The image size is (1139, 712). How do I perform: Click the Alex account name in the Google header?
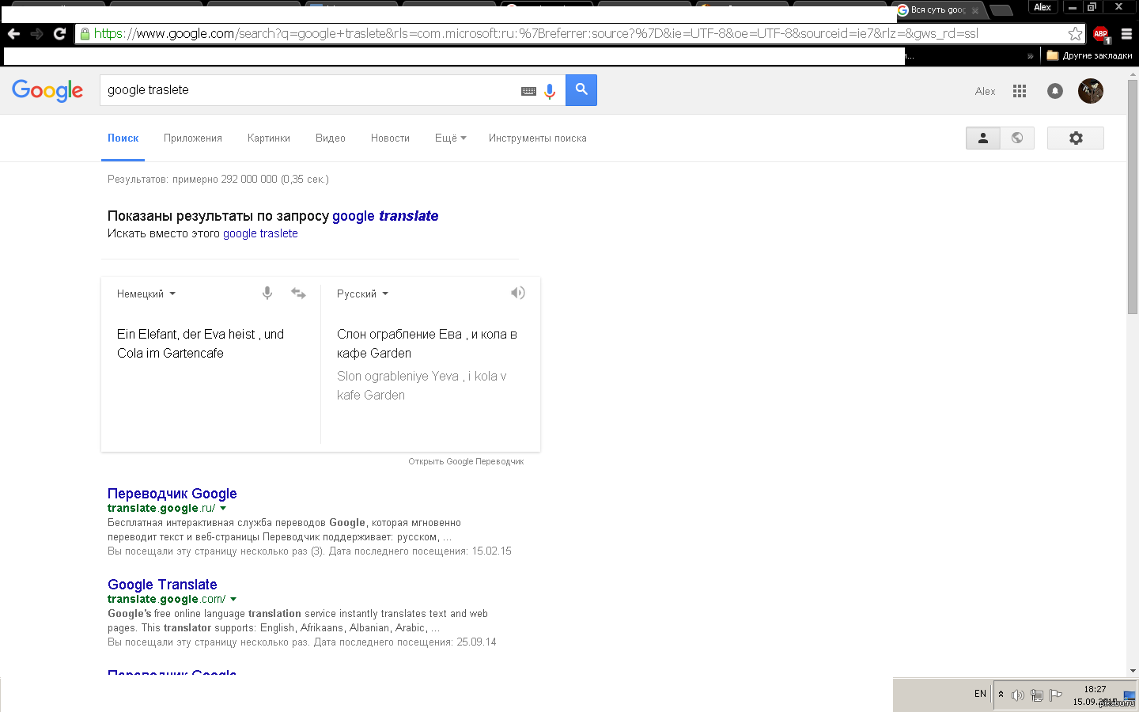coord(986,91)
